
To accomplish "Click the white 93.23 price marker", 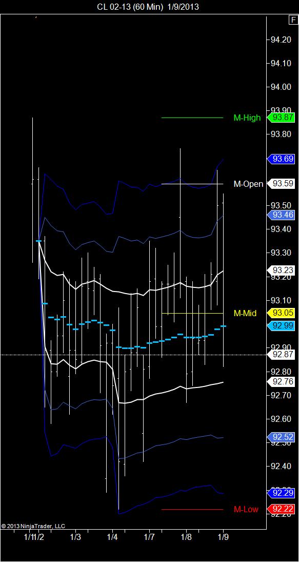I will (x=281, y=270).
